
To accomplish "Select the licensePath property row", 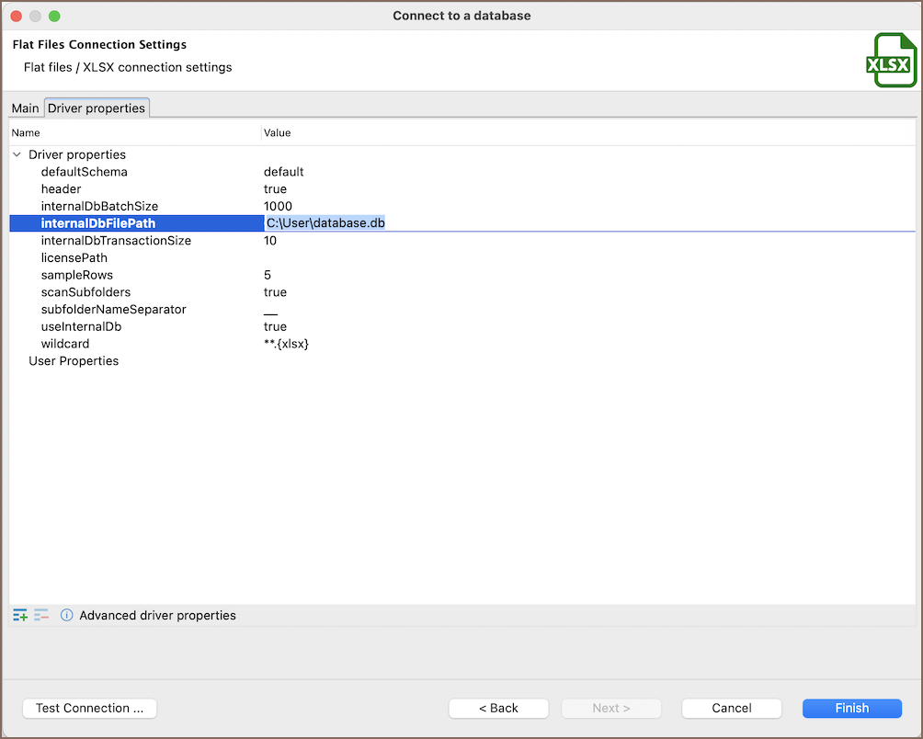I will [x=74, y=257].
